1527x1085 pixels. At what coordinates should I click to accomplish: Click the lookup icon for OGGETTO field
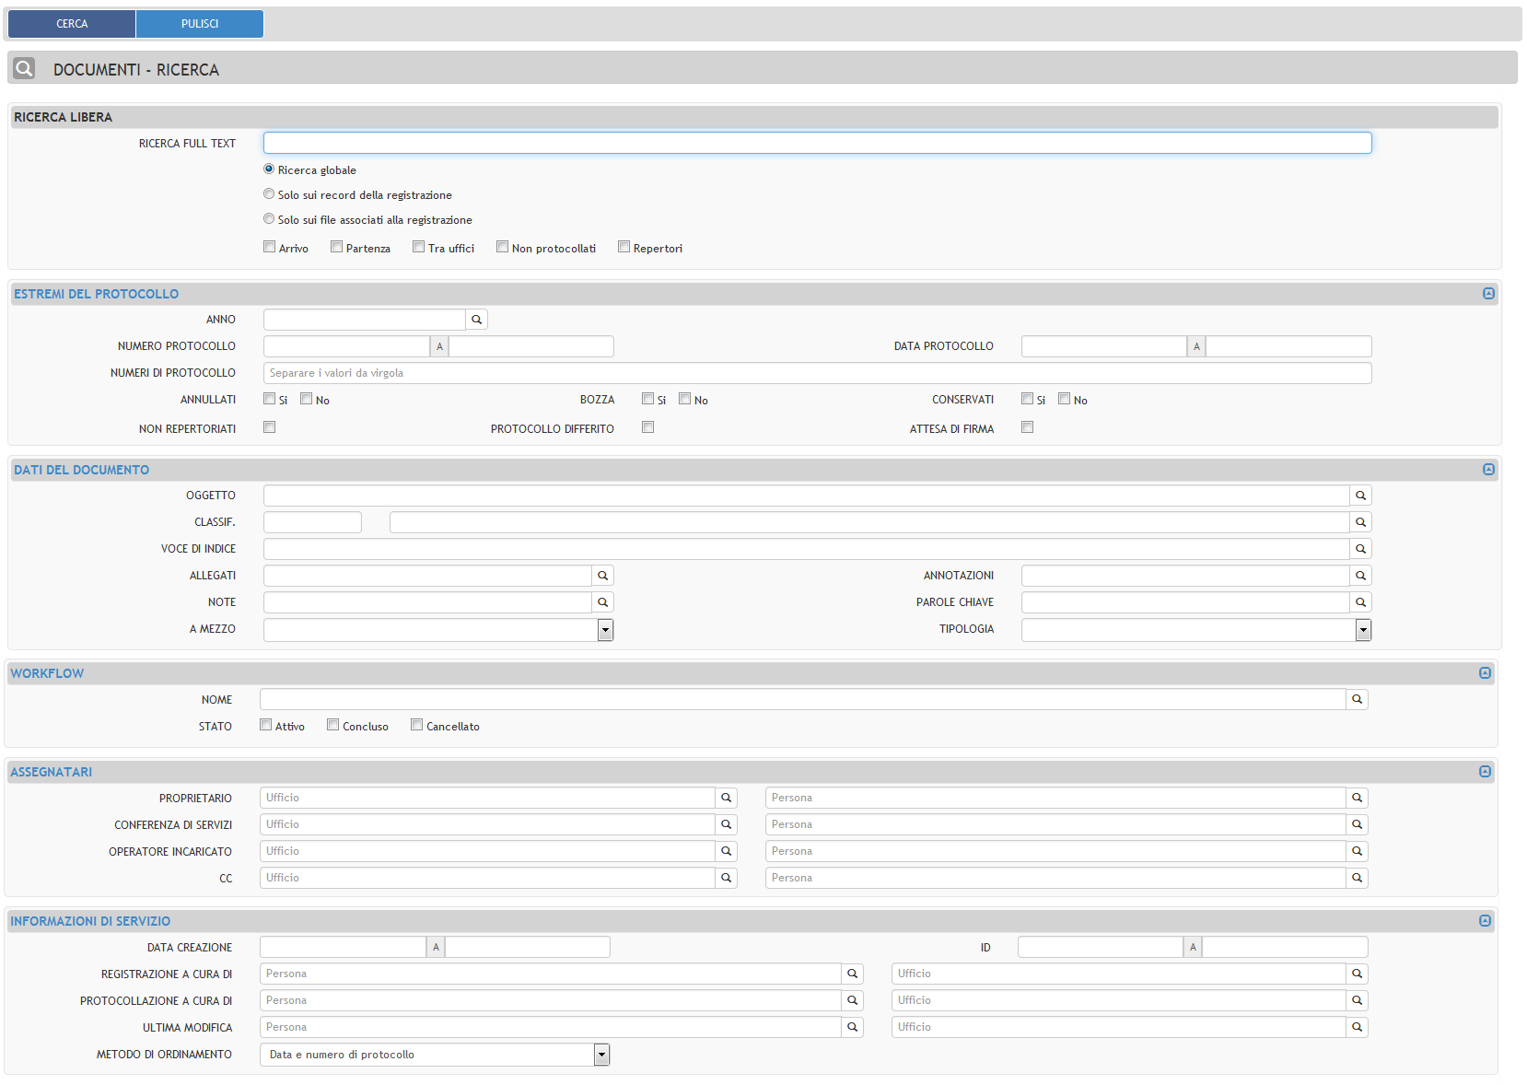click(1360, 496)
